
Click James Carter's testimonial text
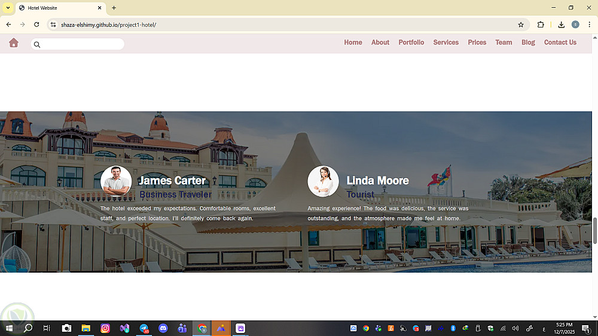(188, 213)
